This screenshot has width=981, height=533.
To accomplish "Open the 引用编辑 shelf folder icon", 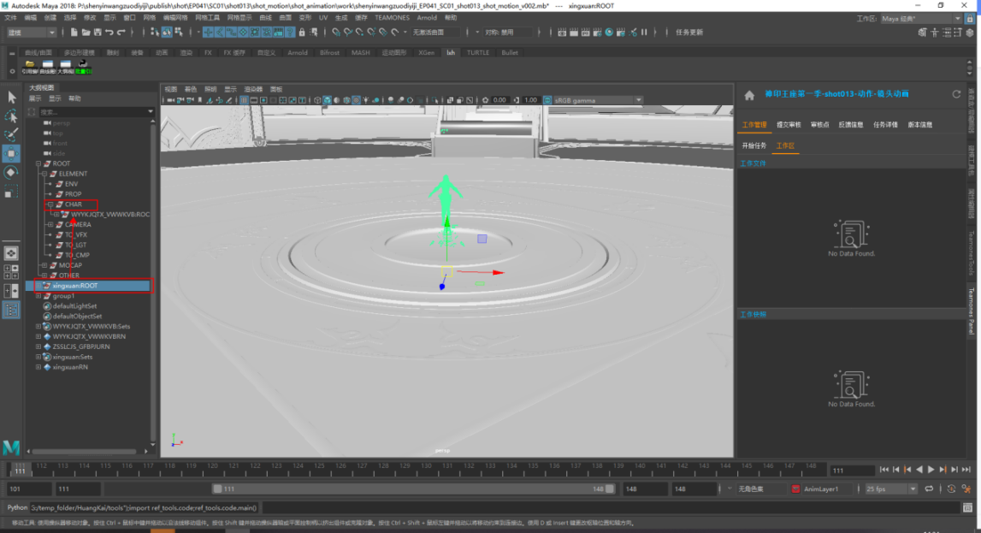I will 30,64.
